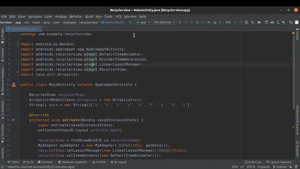Open the No Devices selector dropdown

pos(165,23)
